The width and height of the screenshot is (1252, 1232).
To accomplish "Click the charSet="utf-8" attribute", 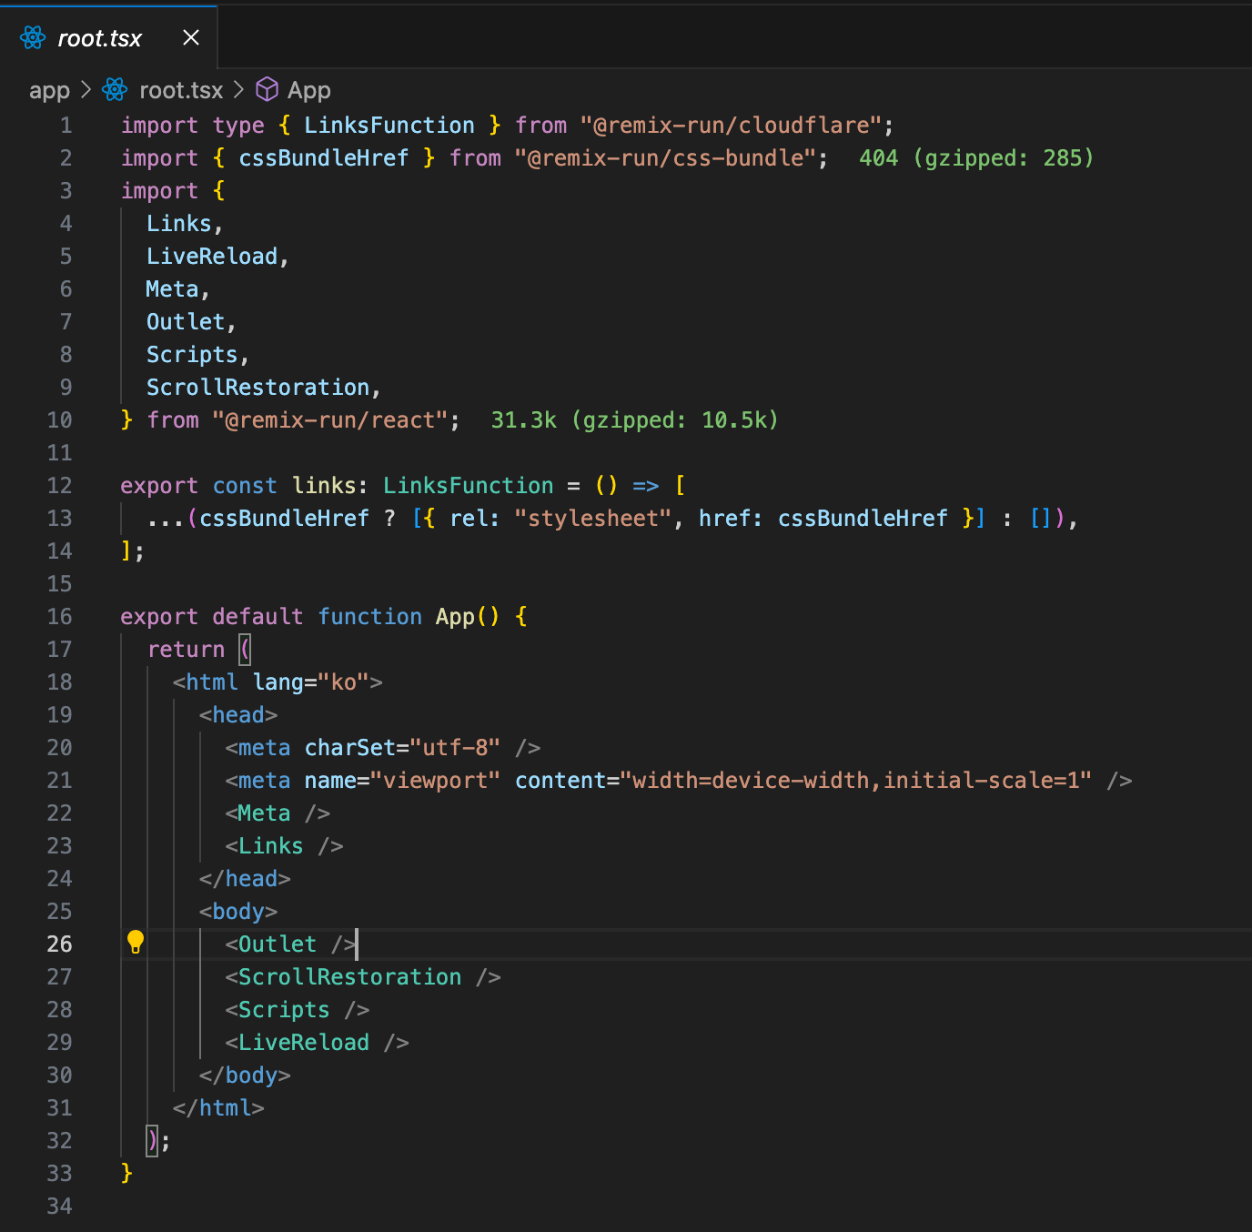I will [x=402, y=748].
